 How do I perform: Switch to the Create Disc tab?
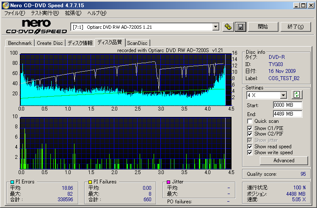[x=50, y=43]
